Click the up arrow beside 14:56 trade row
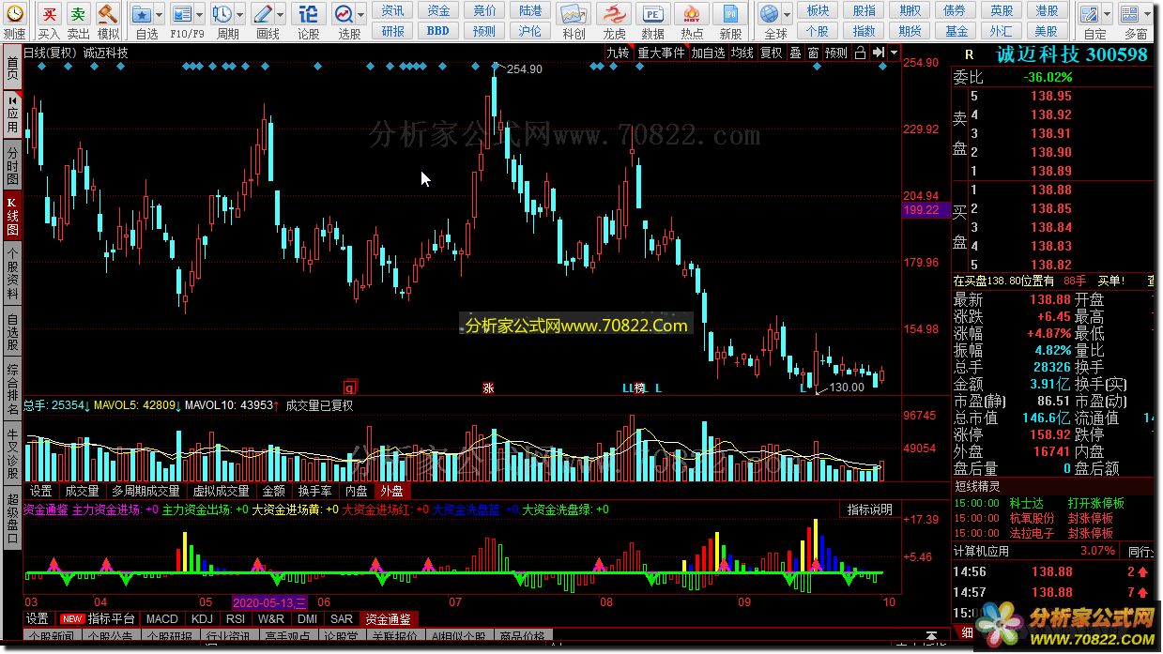The width and height of the screenshot is (1163, 654). [1143, 572]
